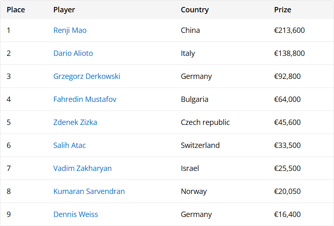
Task: Select the €16,400 prize amount
Action: pos(287,214)
